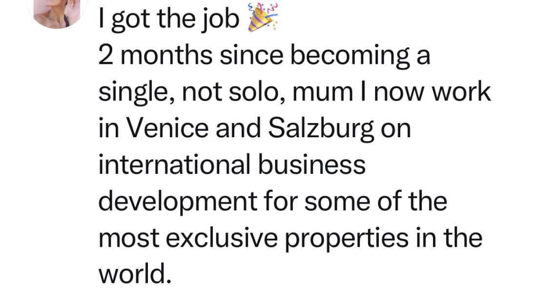
Task: Click the word "single" in the post
Action: pos(131,92)
